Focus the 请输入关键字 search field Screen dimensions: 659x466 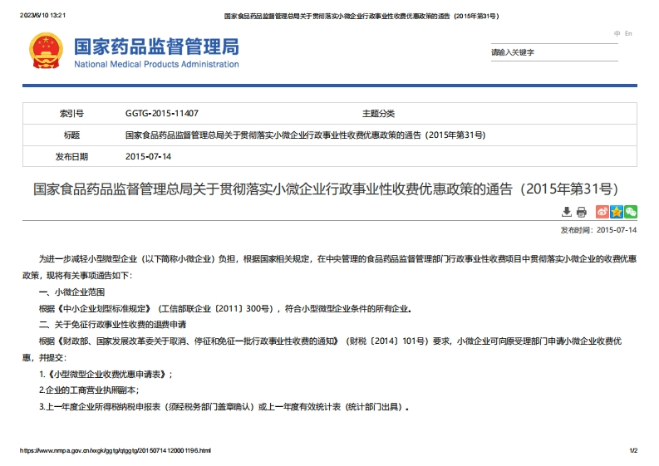click(x=553, y=52)
